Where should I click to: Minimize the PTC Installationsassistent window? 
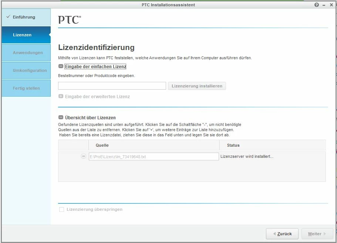point(324,5)
